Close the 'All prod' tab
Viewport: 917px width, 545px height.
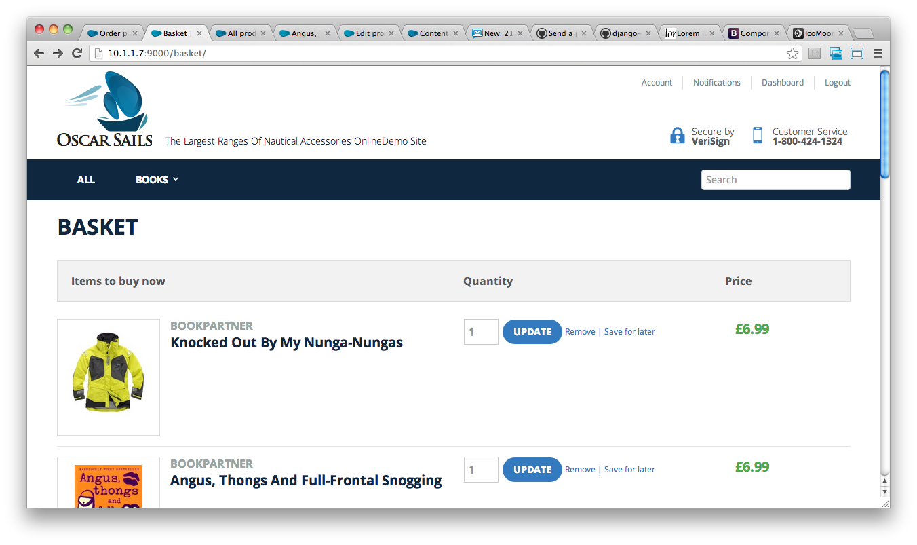point(263,33)
